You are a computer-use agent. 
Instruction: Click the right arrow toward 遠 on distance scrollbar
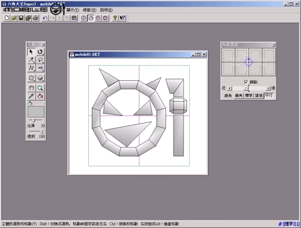pos(268,88)
